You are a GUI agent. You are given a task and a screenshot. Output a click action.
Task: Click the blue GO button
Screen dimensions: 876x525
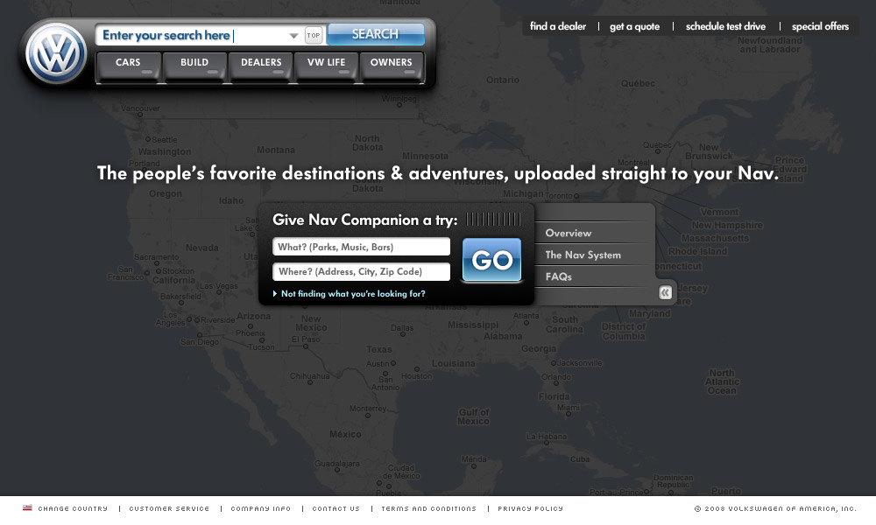491,259
